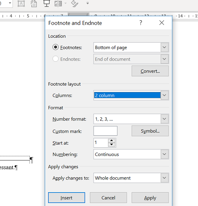Image resolution: width=198 pixels, height=206 pixels.
Task: Click the Convert... button
Action: tap(150, 71)
